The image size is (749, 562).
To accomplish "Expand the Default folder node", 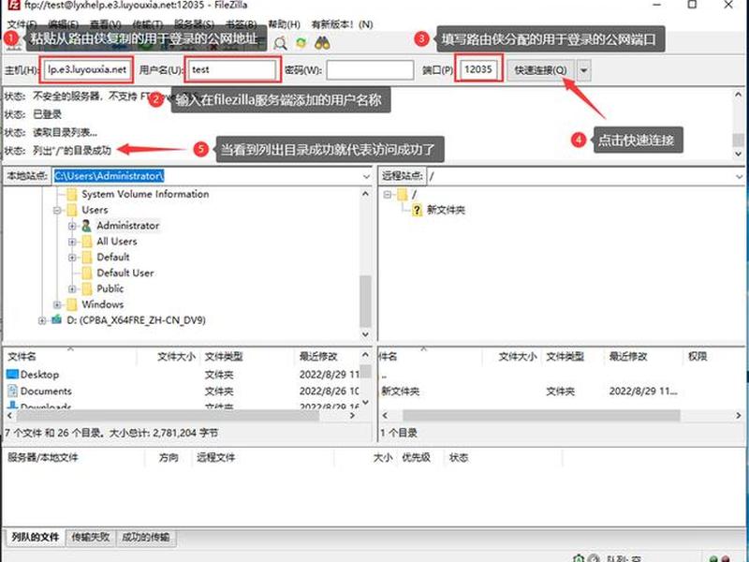I will point(72,257).
